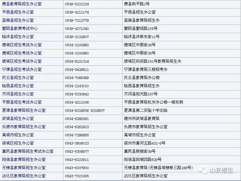Select address 费县和平路2号
Image resolution: width=241 pixels, height=181 pixels.
click(x=137, y=4)
